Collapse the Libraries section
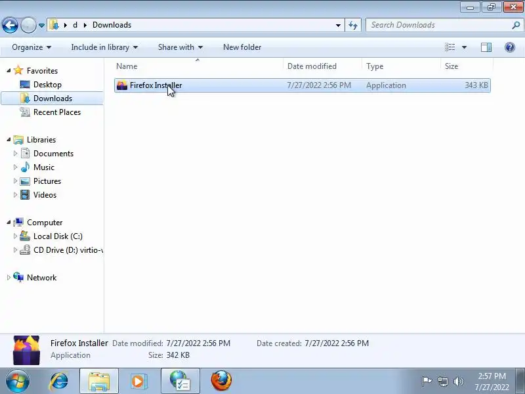525x394 pixels. tap(9, 139)
